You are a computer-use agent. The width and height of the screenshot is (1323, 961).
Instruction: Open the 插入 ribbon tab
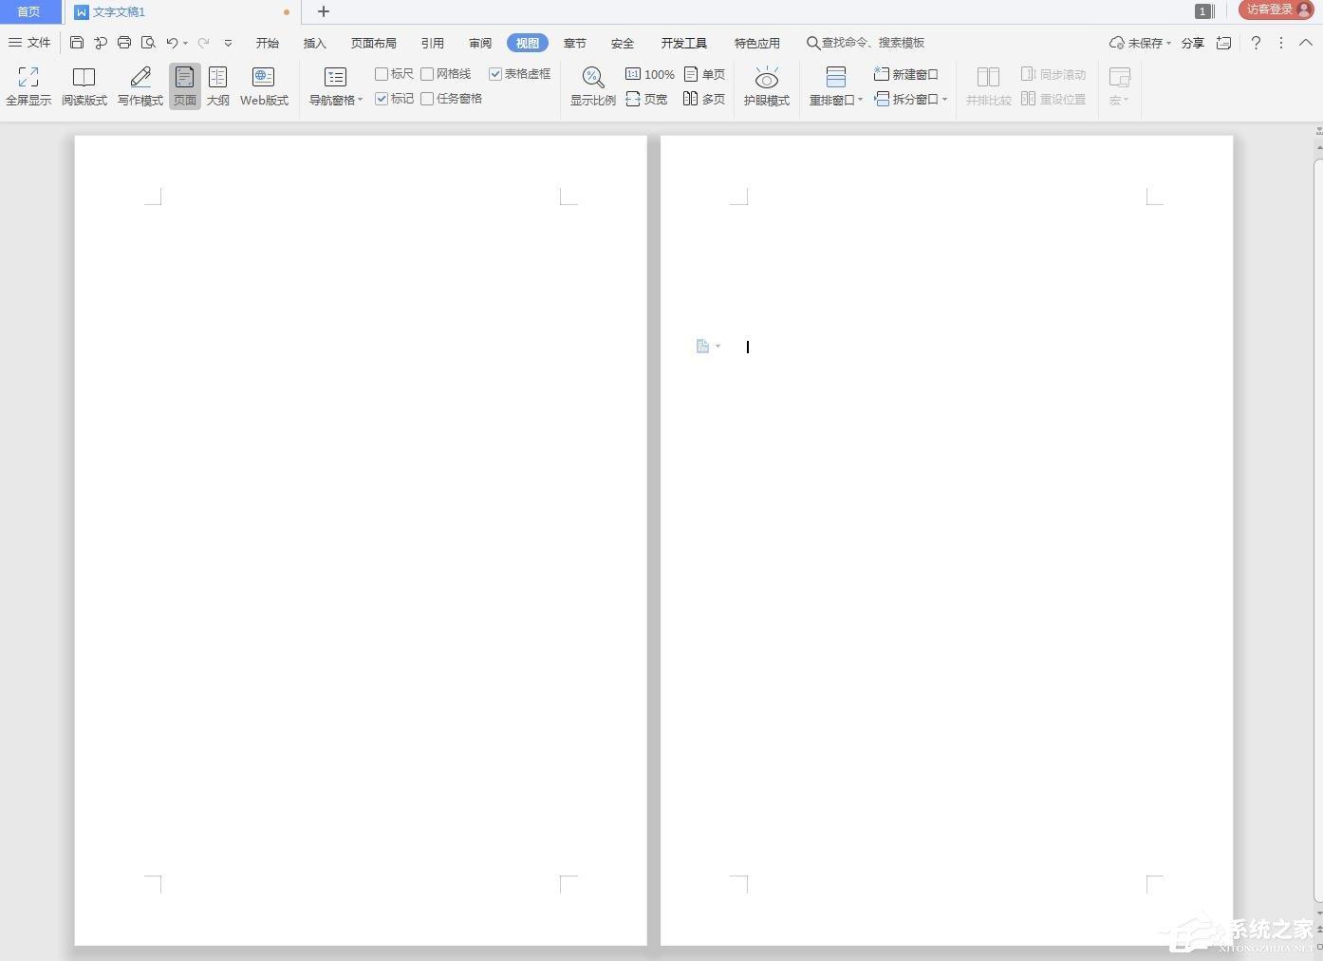click(314, 43)
